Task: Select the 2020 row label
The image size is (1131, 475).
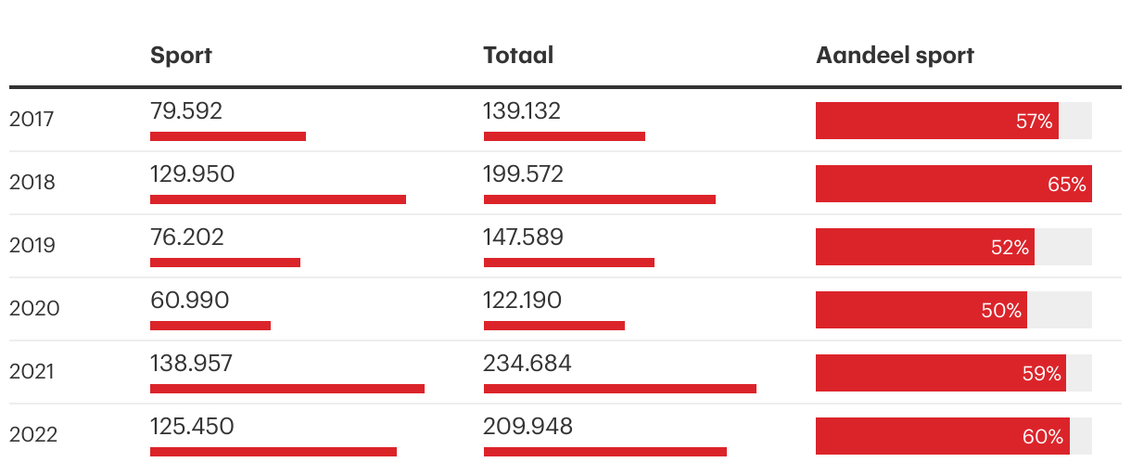Action: point(34,309)
